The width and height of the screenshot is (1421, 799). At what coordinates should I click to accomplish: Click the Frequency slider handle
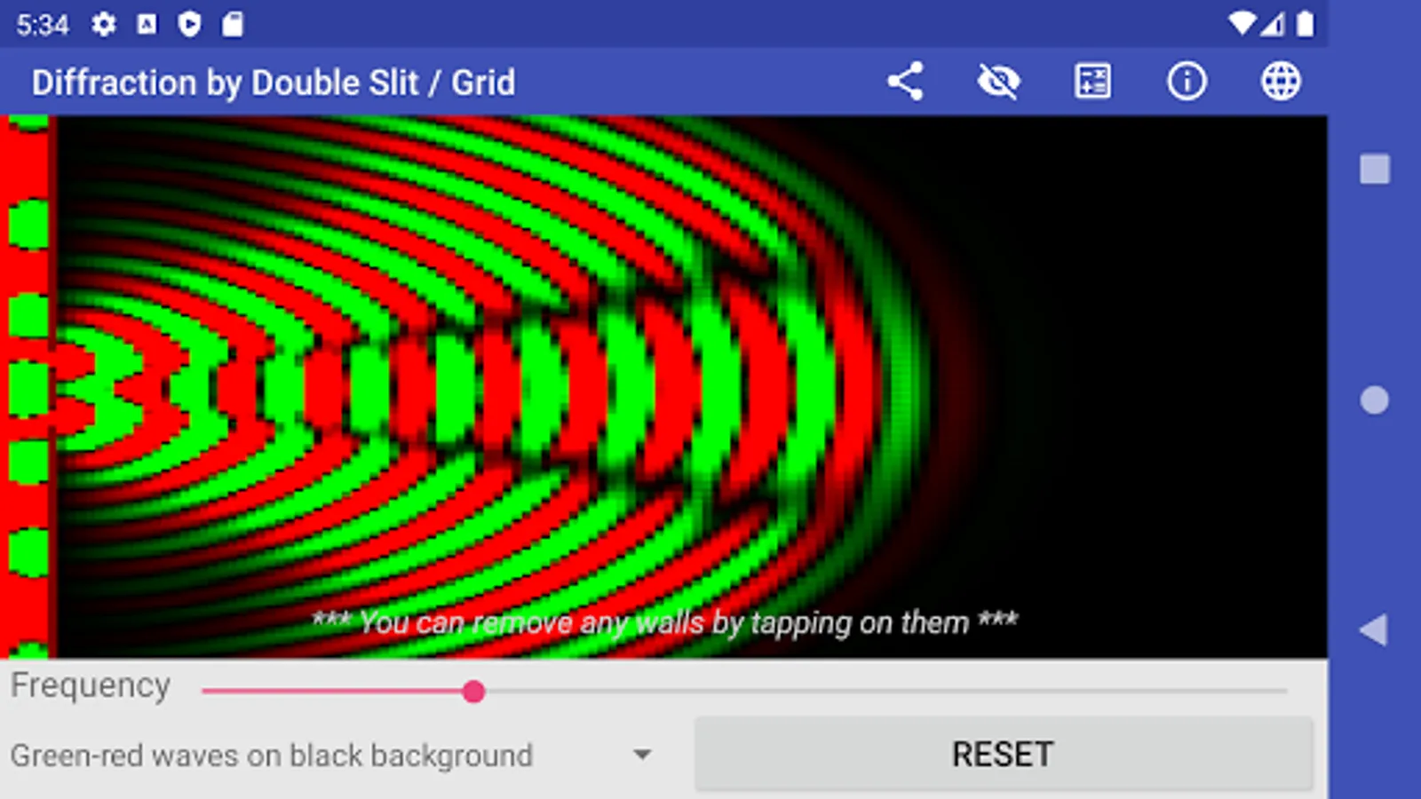tap(473, 692)
